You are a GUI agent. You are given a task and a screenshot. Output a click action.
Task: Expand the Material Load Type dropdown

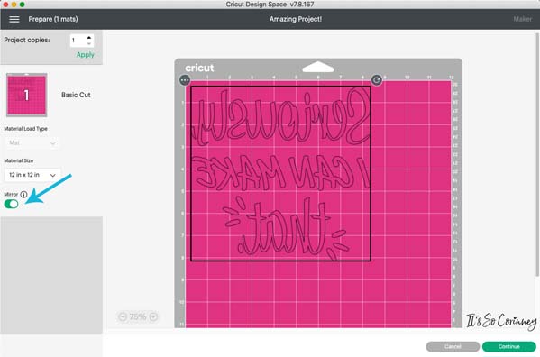click(x=32, y=142)
